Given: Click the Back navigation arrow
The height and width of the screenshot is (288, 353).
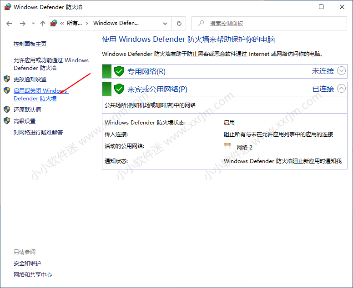Looking at the screenshot, I should [10, 24].
